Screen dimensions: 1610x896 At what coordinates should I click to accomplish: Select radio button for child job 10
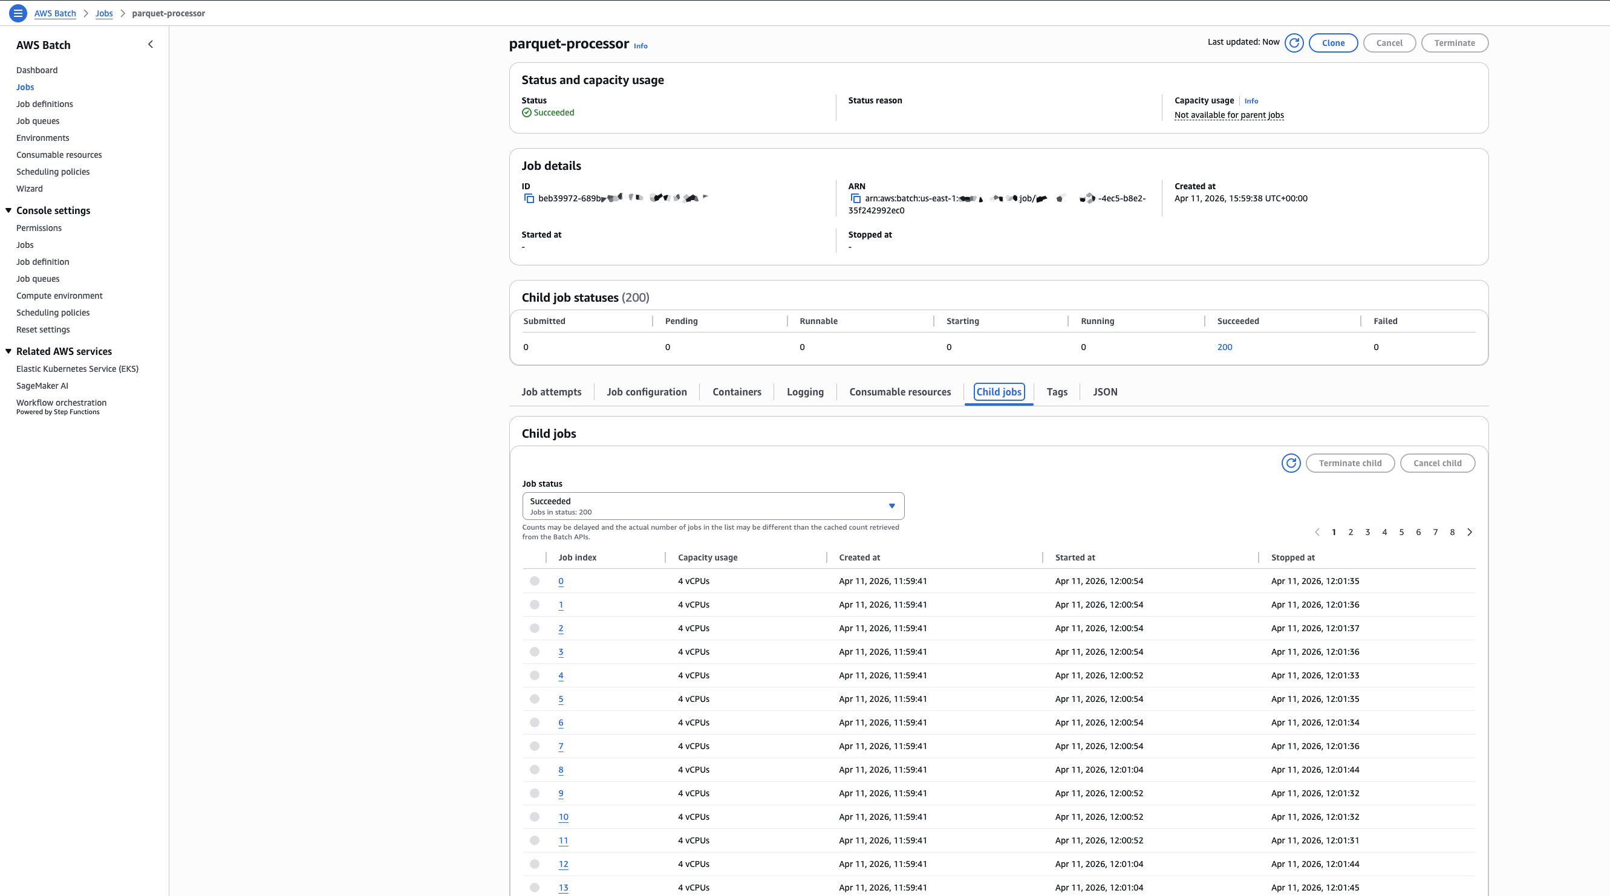535,817
